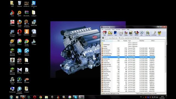Open the Options menu in WinRAR
The height and width of the screenshot is (99, 176).
click(123, 29)
